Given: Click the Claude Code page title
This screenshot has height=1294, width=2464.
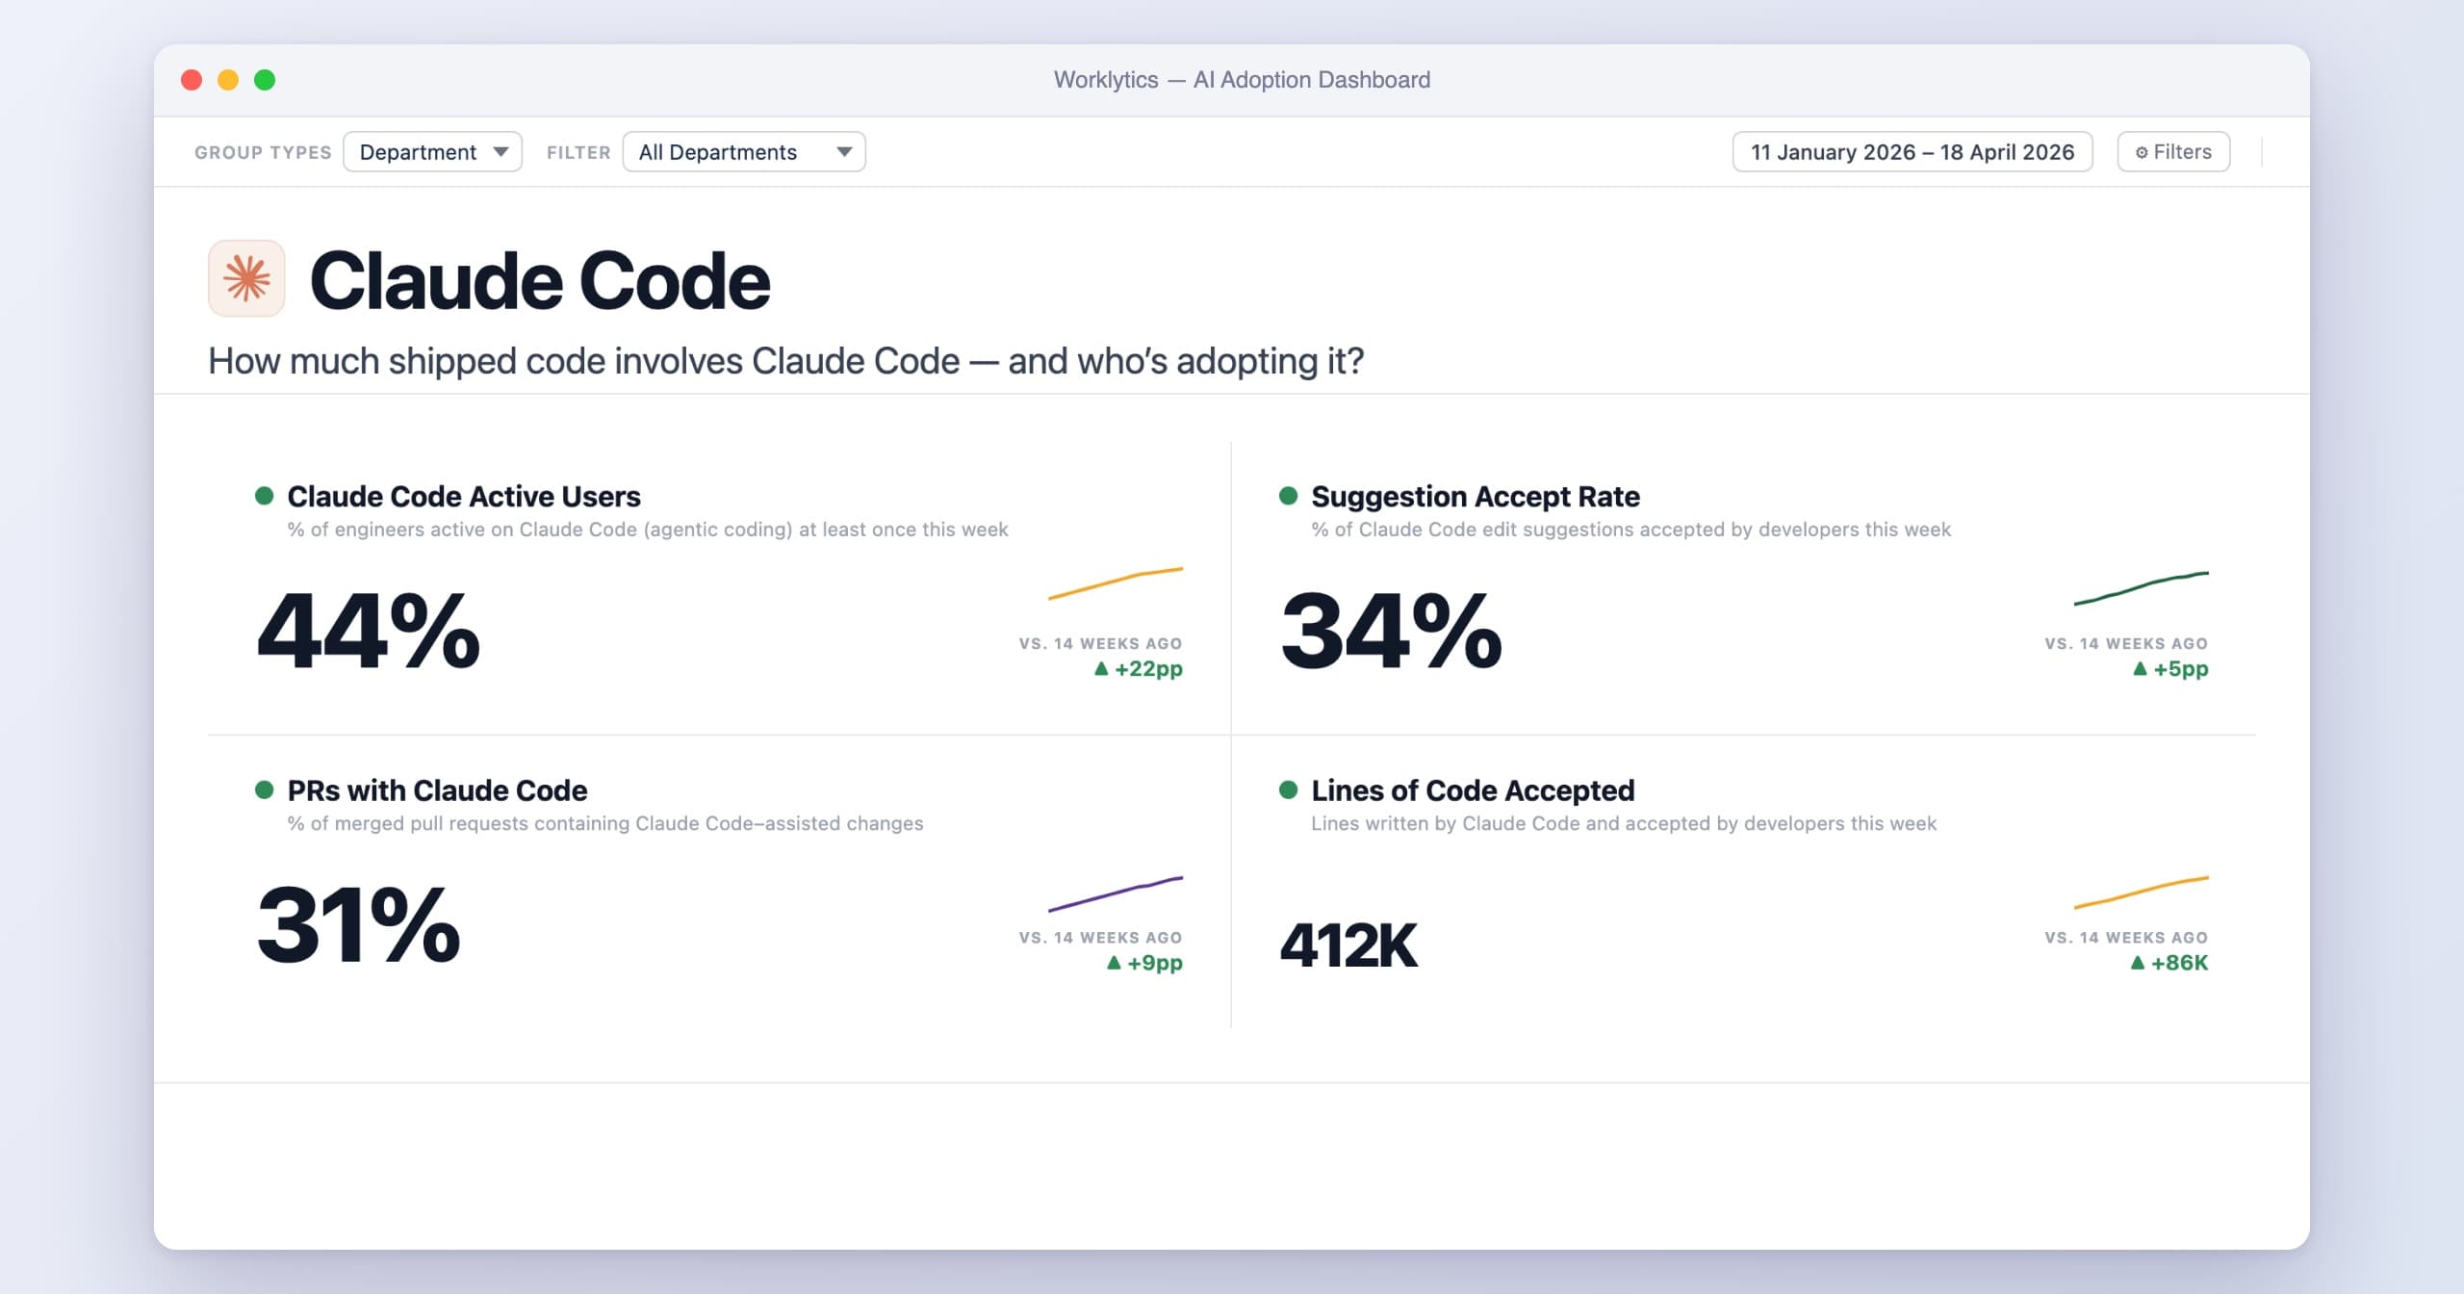Looking at the screenshot, I should pyautogui.click(x=540, y=280).
